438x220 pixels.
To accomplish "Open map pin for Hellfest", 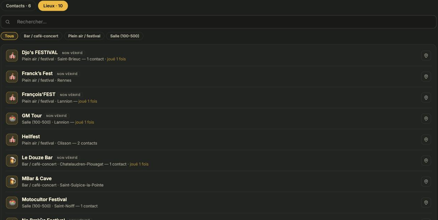I will tap(426, 139).
